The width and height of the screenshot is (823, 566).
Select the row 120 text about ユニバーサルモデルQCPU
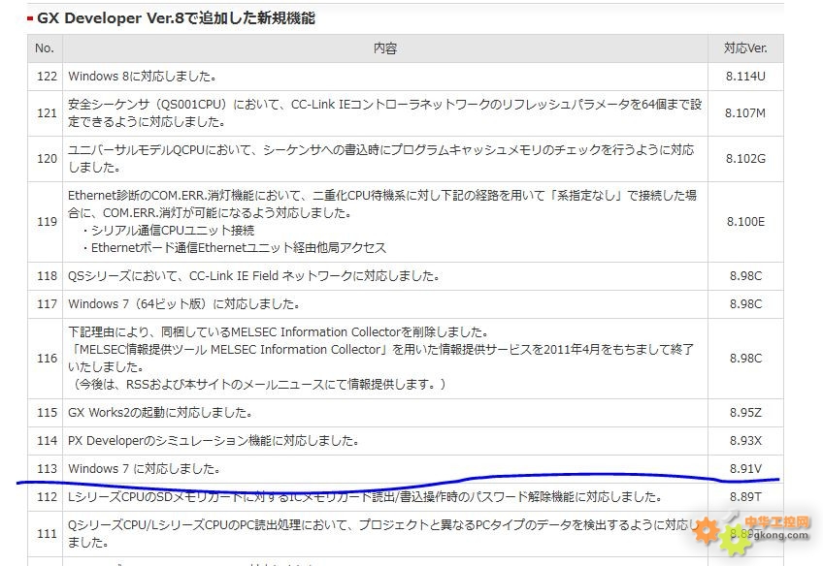(x=381, y=159)
